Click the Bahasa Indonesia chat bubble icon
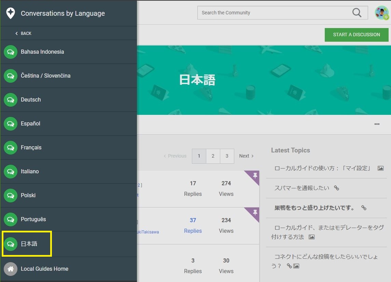391x282 pixels. (x=11, y=52)
